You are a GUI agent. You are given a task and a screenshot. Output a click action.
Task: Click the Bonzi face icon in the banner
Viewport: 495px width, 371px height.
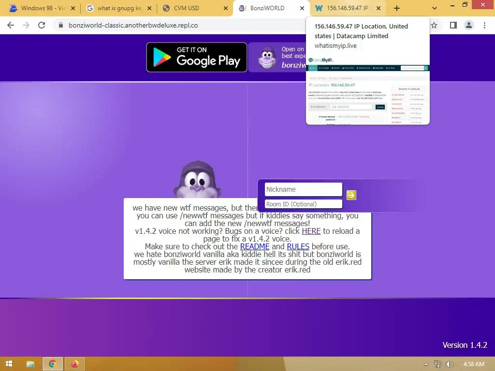[x=267, y=58]
